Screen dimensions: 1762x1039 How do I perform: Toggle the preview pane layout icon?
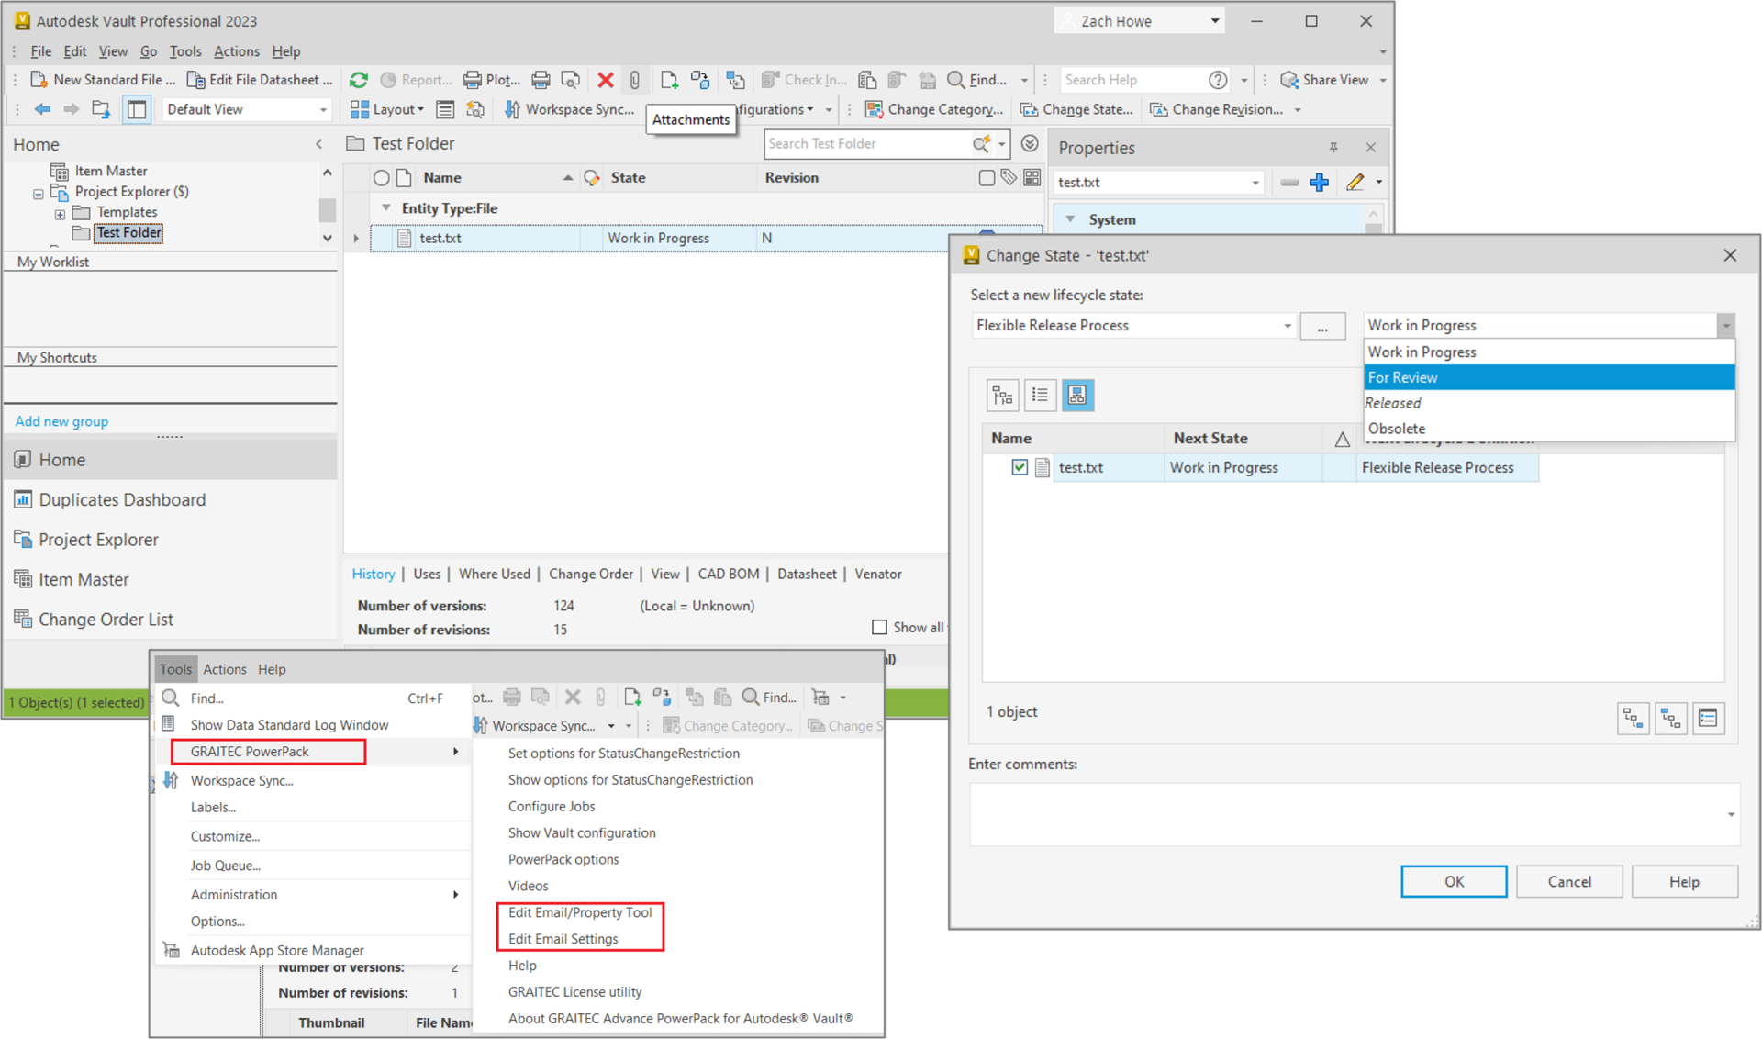pos(137,109)
